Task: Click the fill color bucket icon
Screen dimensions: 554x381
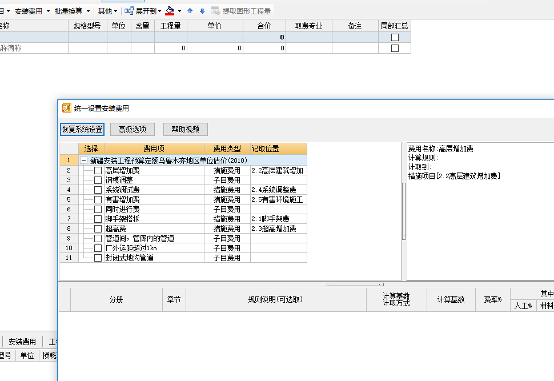Action: coord(170,11)
